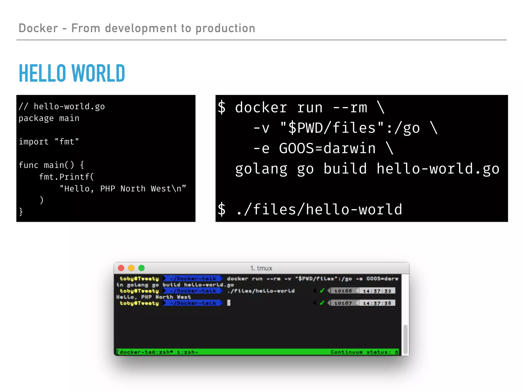Click the '-e GOOS=darwin \' line
The image size is (523, 392).
point(323,148)
